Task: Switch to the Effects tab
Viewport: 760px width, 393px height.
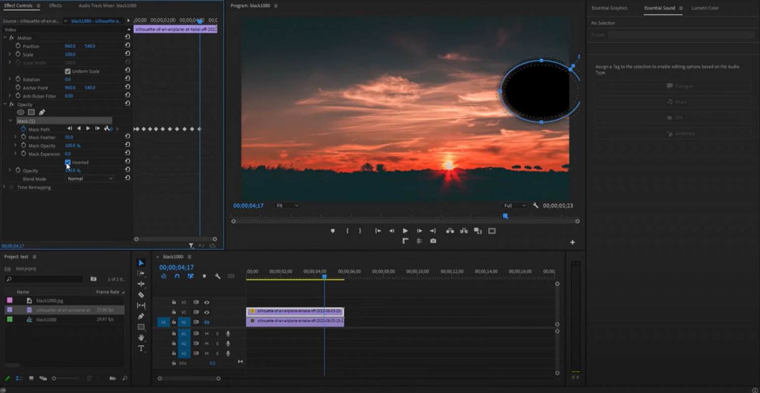Action: [55, 5]
